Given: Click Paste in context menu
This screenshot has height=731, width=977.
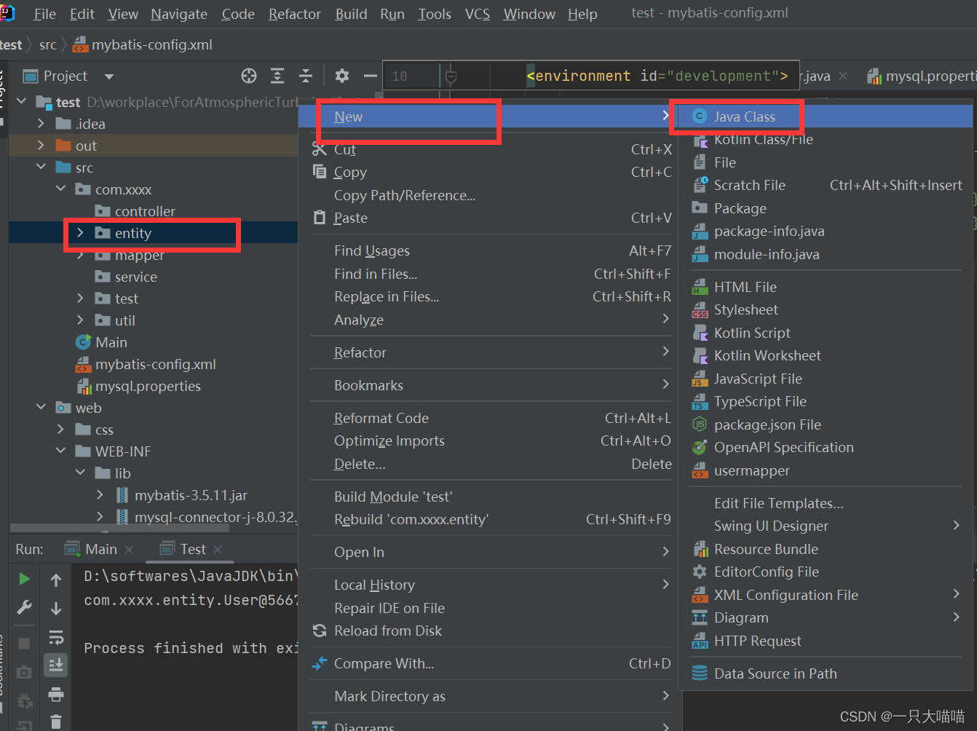Looking at the screenshot, I should point(489,218).
